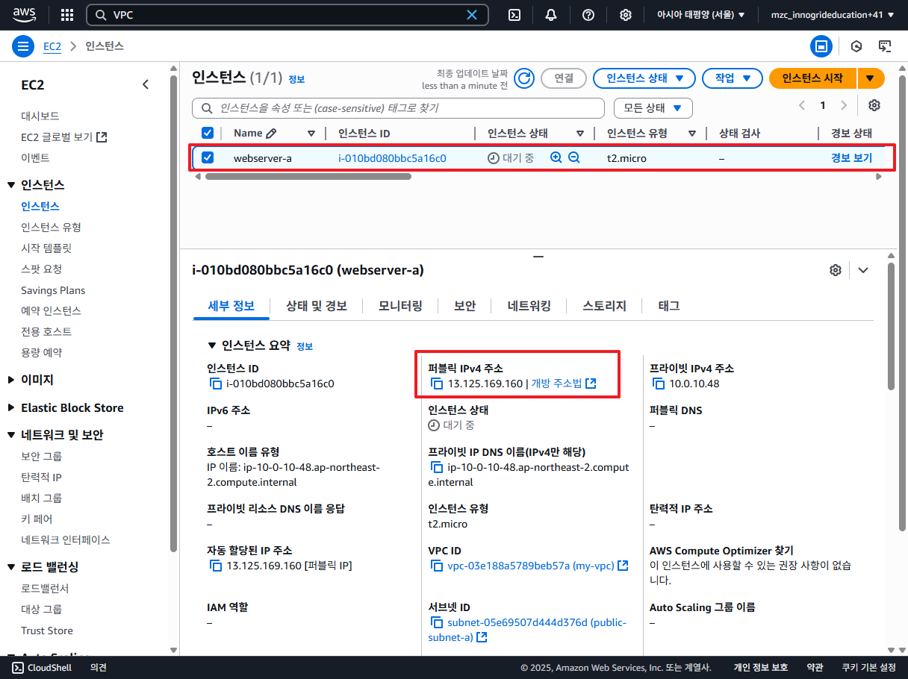Open the 개방 주소법 link
Viewport: 908px width, 679px height.
[563, 384]
